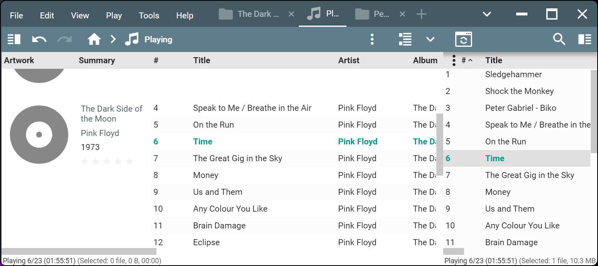Close the Pe... tab
598x266 pixels.
click(403, 14)
